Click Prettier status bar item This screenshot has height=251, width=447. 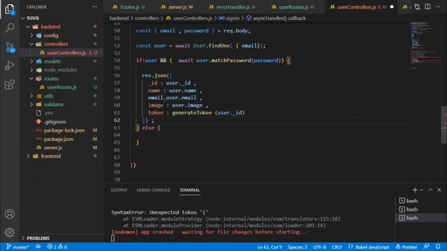406,247
